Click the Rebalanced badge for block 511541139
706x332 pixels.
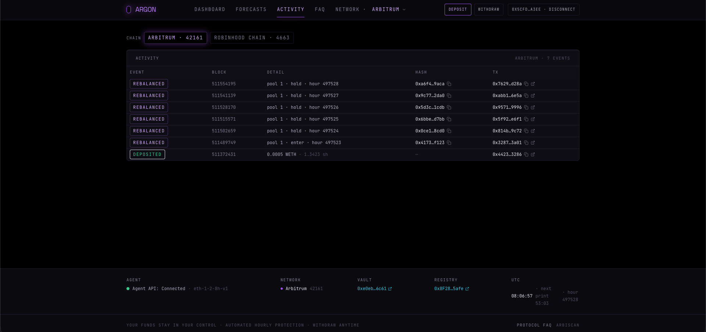tap(149, 96)
